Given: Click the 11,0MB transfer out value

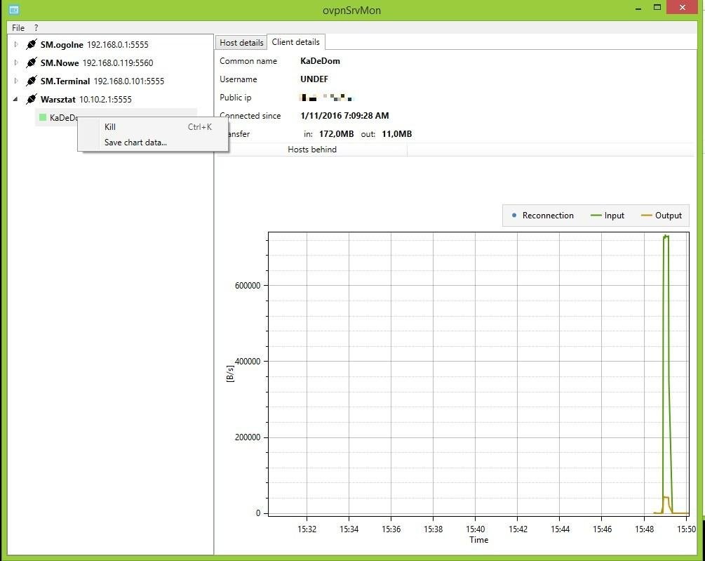Looking at the screenshot, I should [396, 133].
